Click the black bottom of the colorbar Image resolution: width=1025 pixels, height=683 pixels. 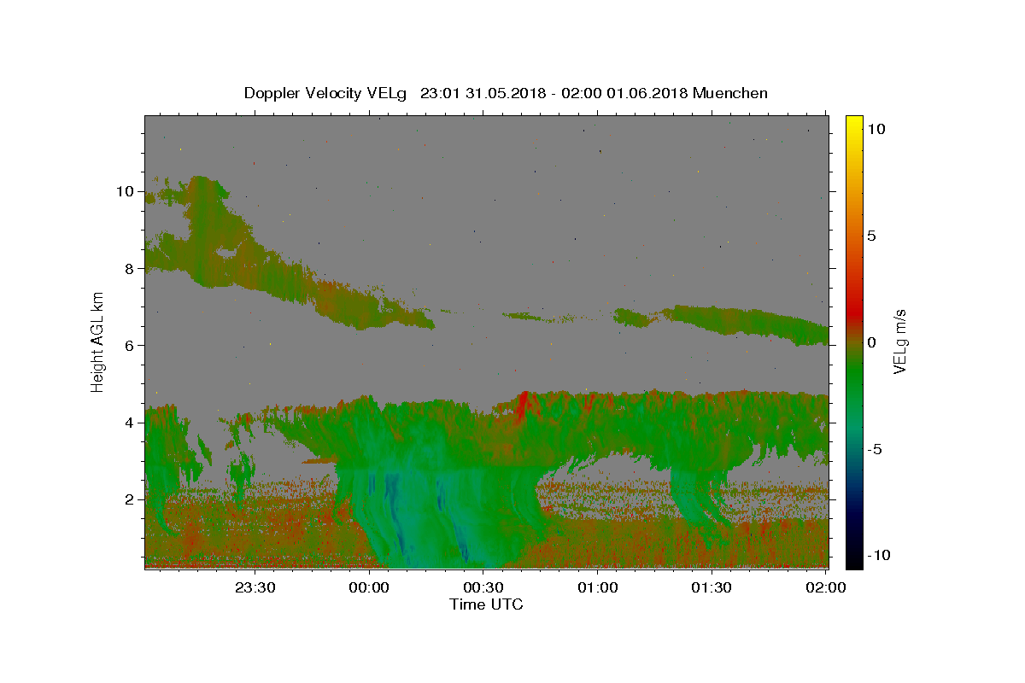pyautogui.click(x=854, y=562)
